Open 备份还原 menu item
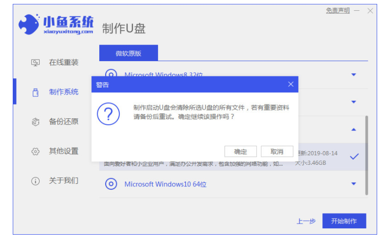The height and width of the screenshot is (246, 385). [x=64, y=121]
